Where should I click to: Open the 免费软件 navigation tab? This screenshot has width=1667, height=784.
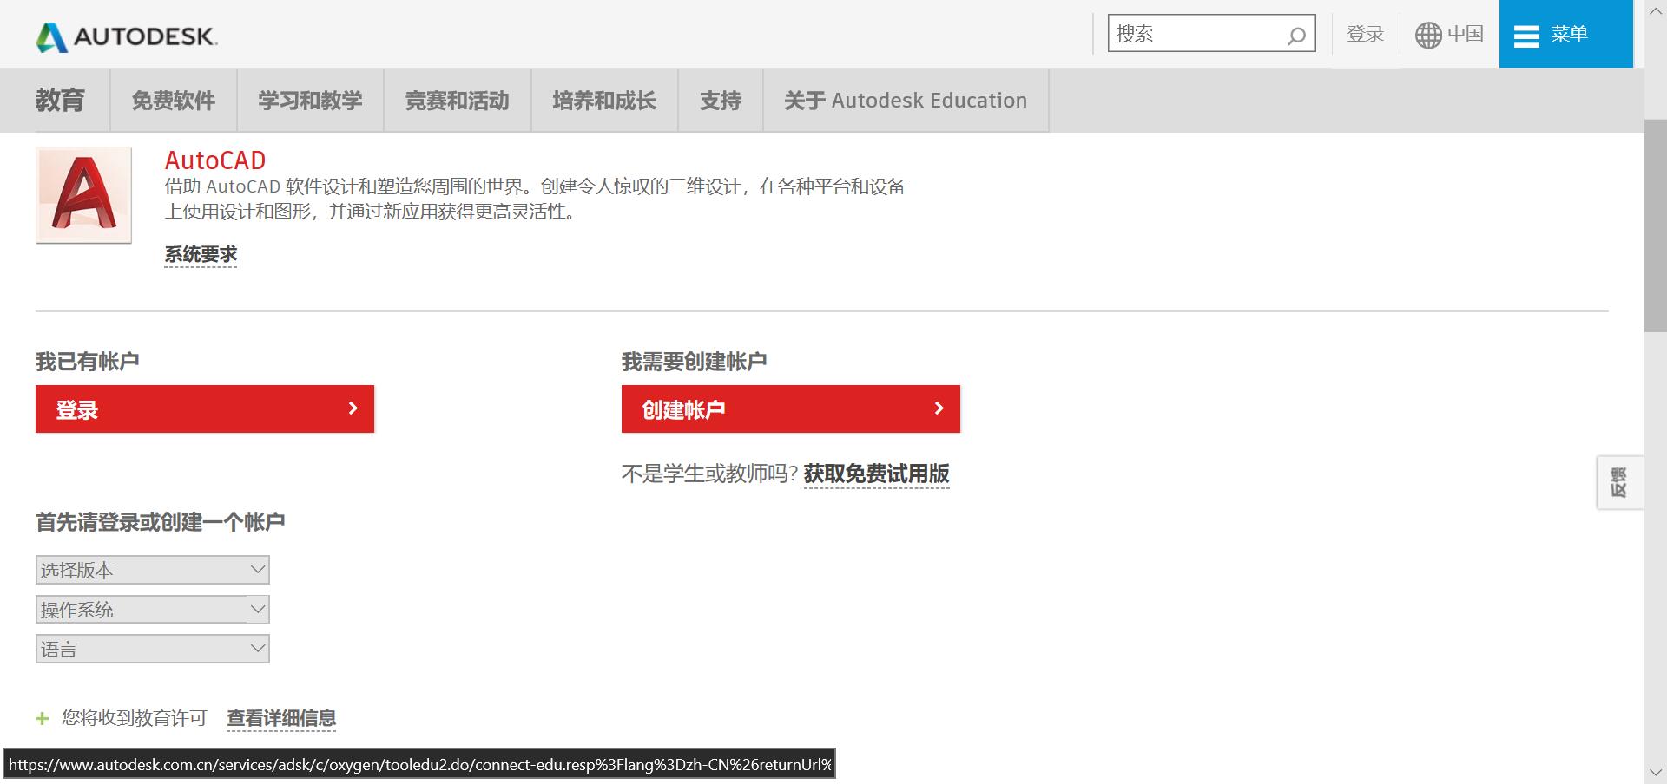pyautogui.click(x=173, y=101)
